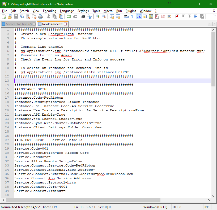The image size is (217, 210).
Task: Toggle the monitoring eye icon
Action: [169, 16]
